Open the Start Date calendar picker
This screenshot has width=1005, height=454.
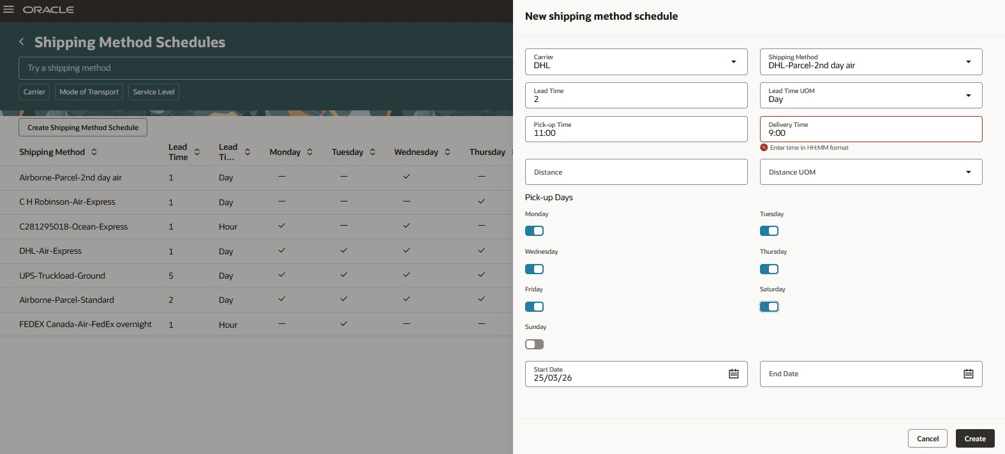(734, 374)
